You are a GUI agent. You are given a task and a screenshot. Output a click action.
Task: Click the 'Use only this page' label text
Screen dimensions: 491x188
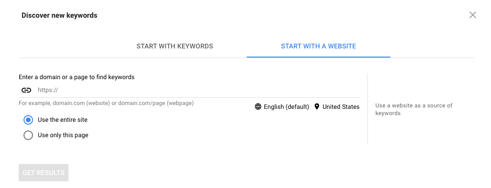click(63, 135)
